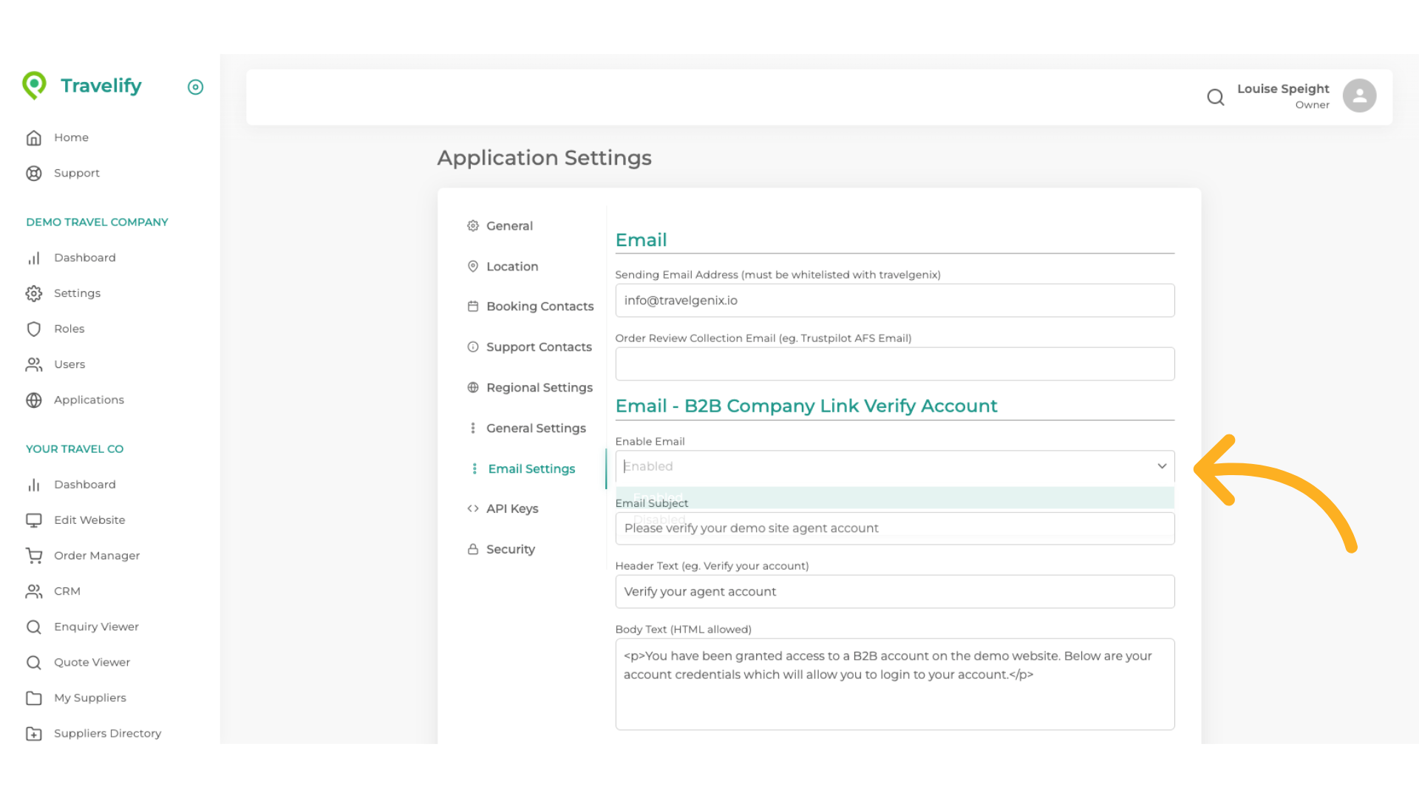Open the Suppliers Directory folder icon
1419x798 pixels.
point(34,733)
